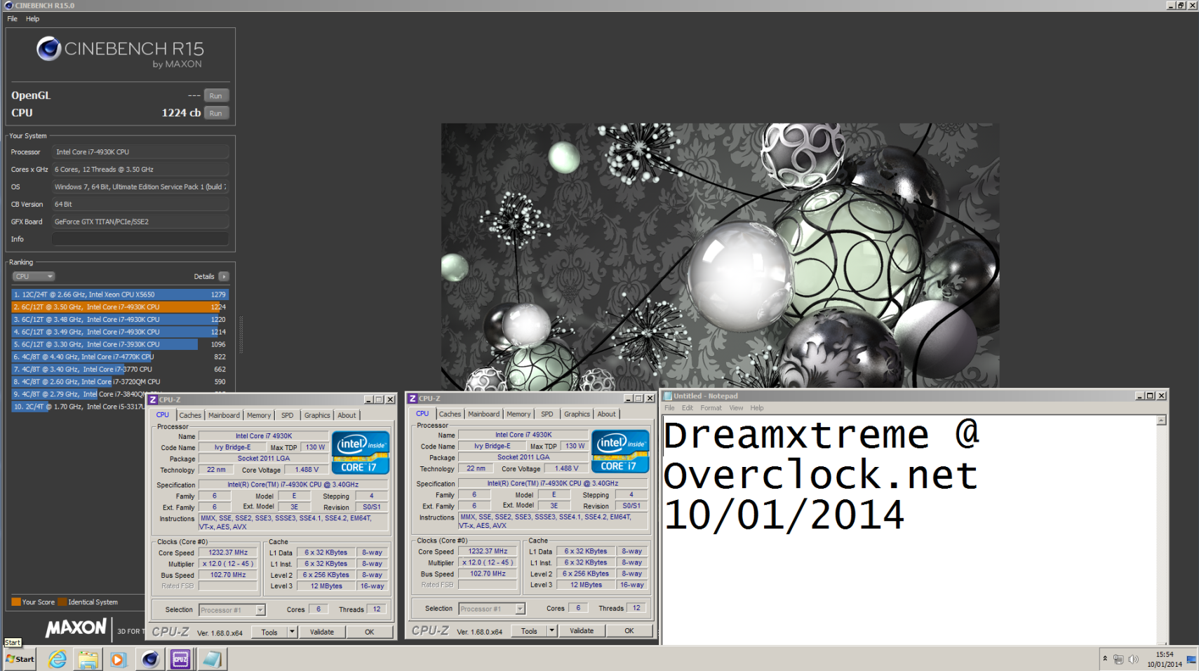Expand Tools dropdown arrow in left CPU-Z
The height and width of the screenshot is (671, 1199).
click(x=292, y=632)
